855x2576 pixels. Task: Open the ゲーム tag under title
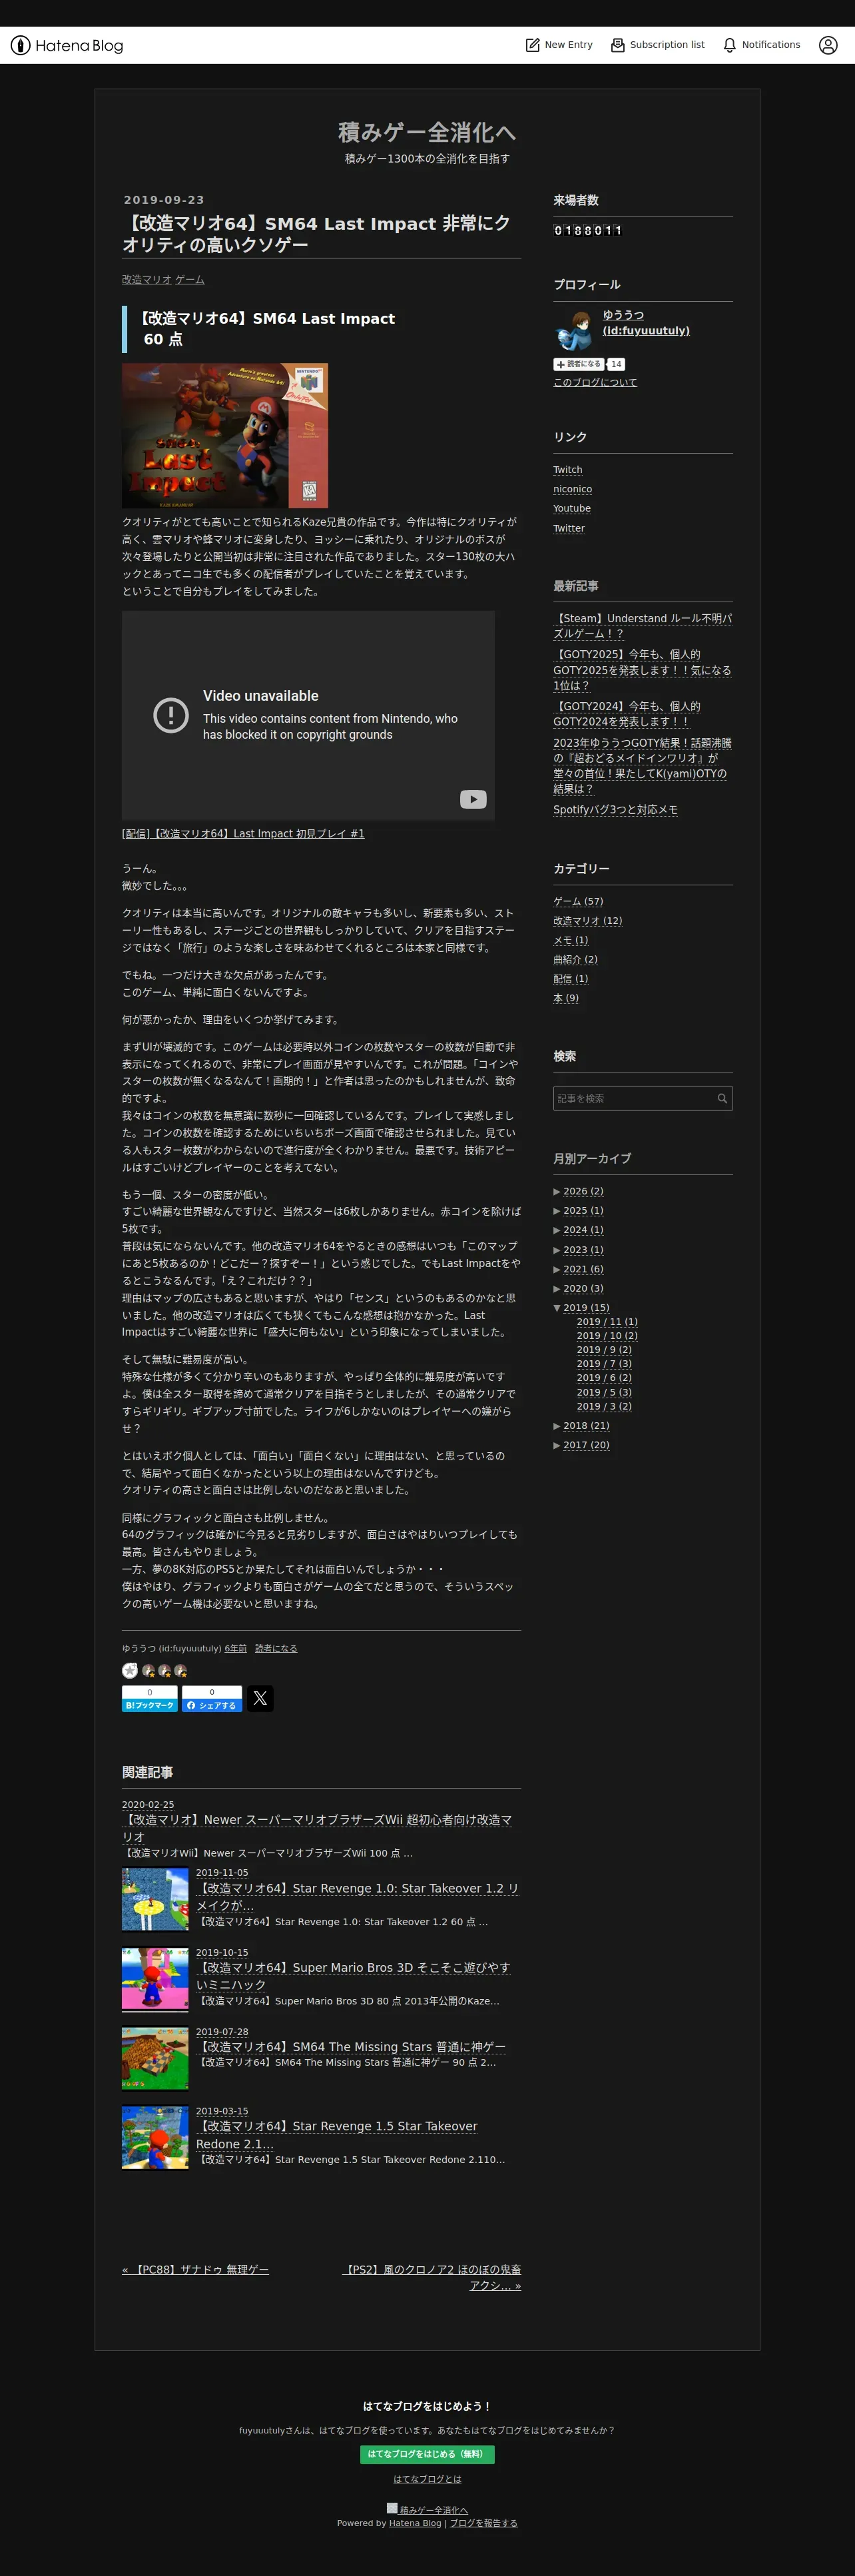(x=189, y=280)
